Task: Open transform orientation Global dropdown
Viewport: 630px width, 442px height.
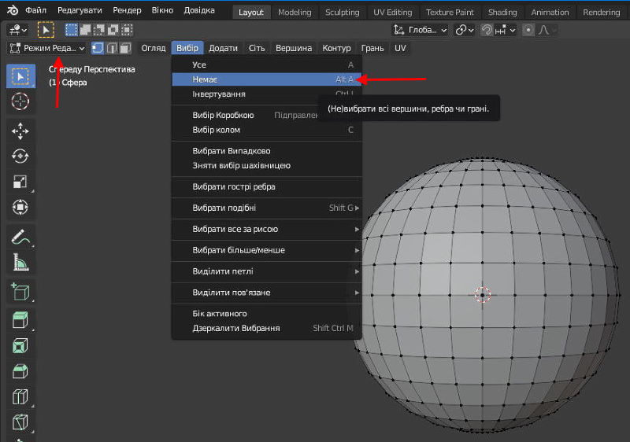Action: pos(421,30)
